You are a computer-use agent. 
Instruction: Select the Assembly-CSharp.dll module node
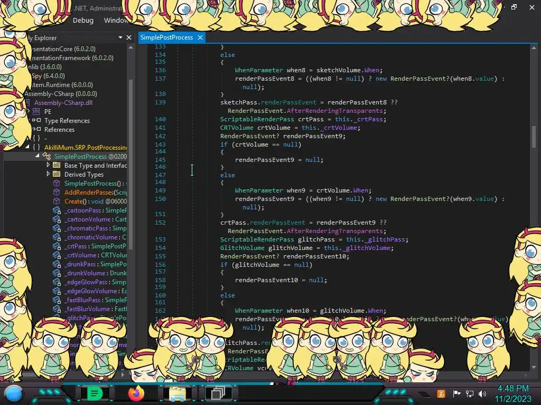click(x=63, y=102)
